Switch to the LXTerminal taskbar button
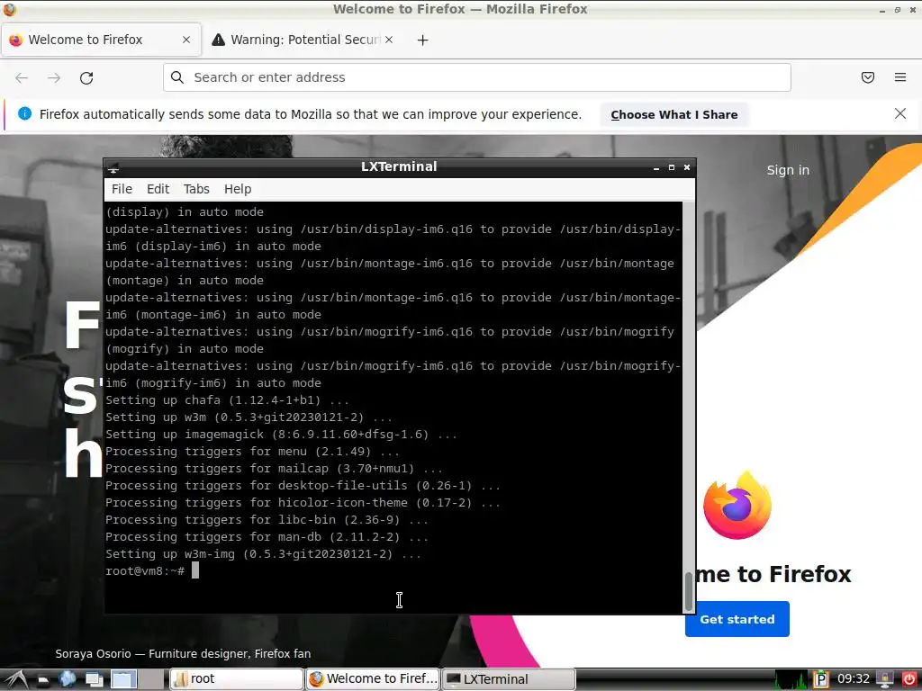The height and width of the screenshot is (691, 922). coord(508,679)
